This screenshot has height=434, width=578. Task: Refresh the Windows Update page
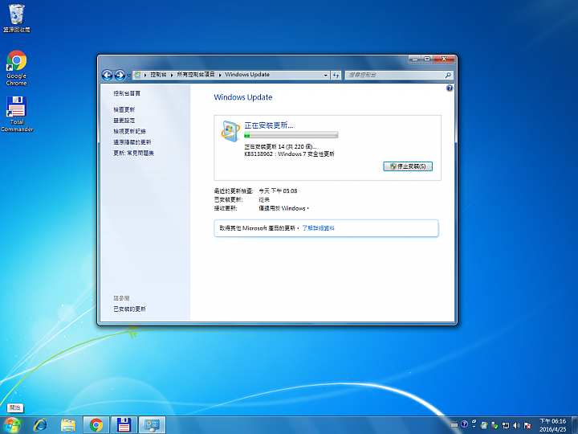point(336,75)
